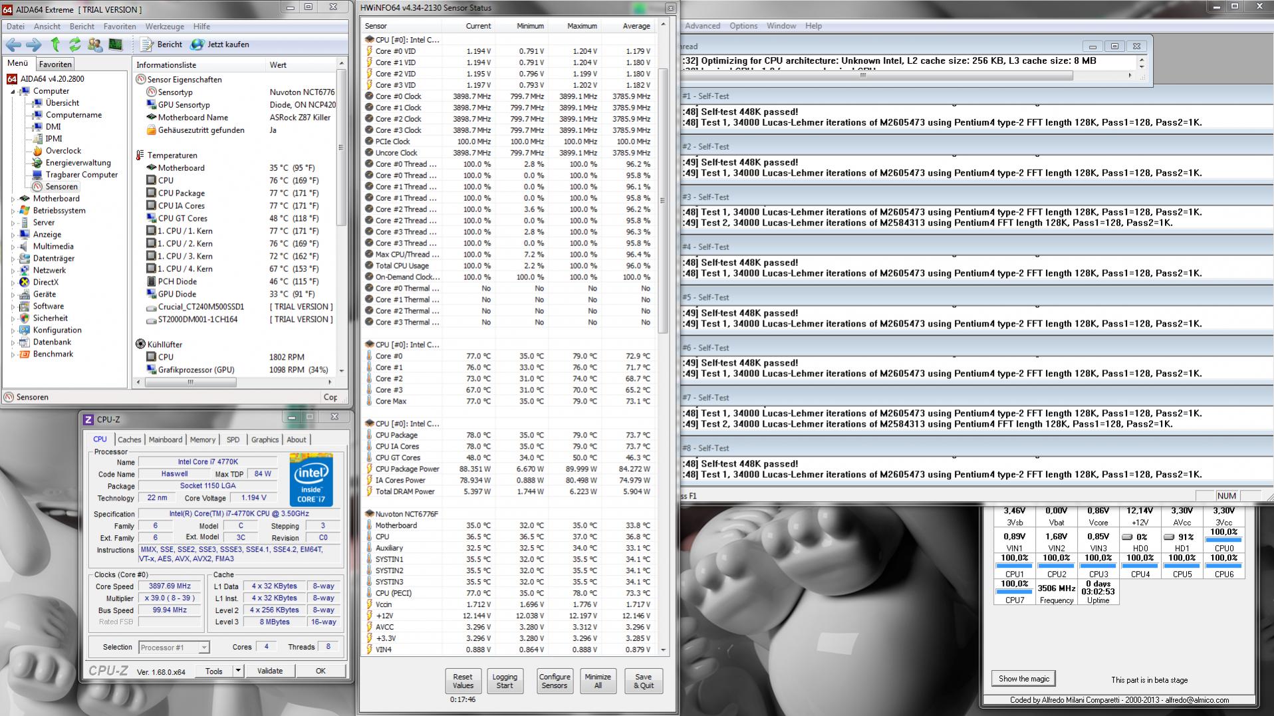
Task: Open the Tools dropdown arrow in CPU-Z
Action: 238,671
